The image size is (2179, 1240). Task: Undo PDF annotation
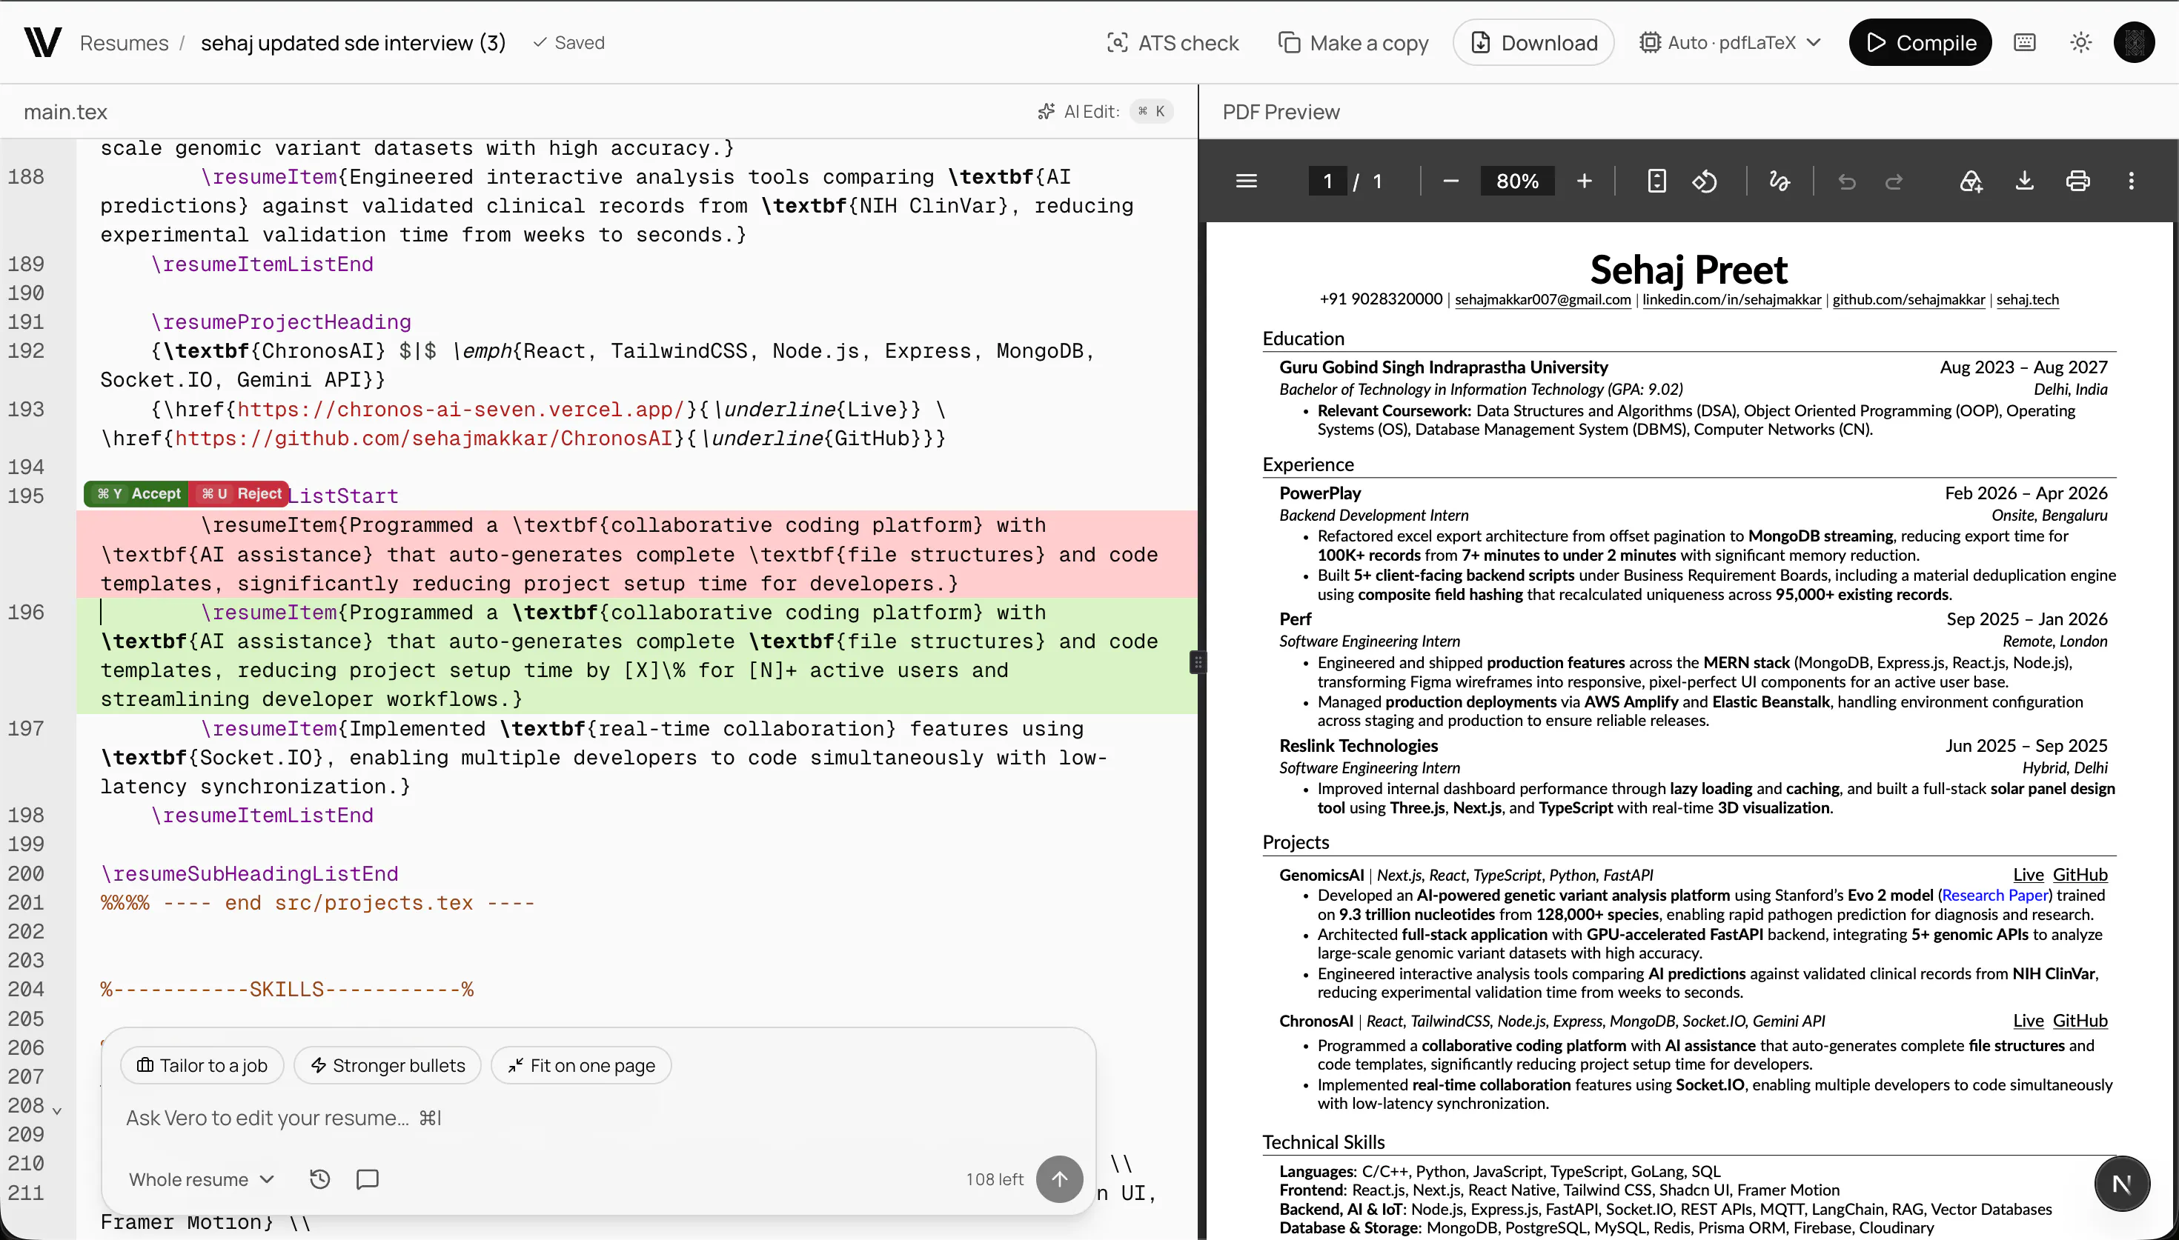point(1847,181)
